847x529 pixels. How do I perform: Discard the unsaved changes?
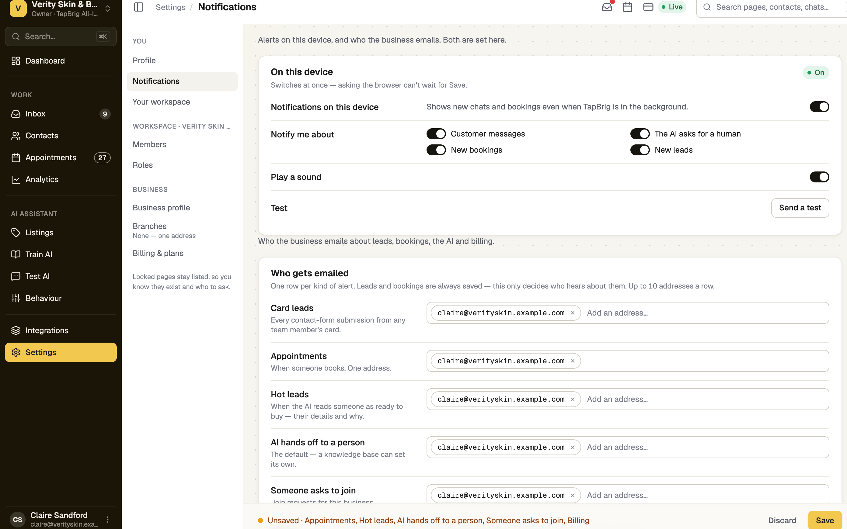click(x=782, y=520)
